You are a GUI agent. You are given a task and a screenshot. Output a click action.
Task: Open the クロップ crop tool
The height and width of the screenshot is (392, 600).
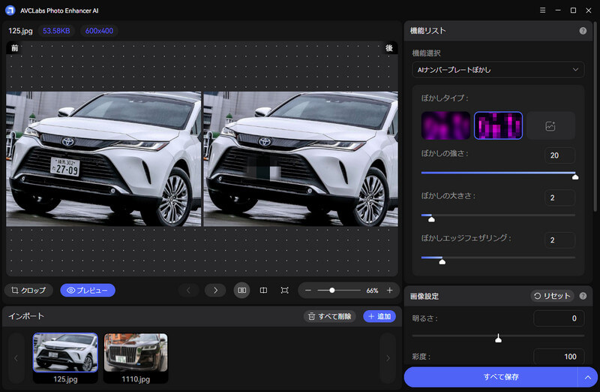28,290
